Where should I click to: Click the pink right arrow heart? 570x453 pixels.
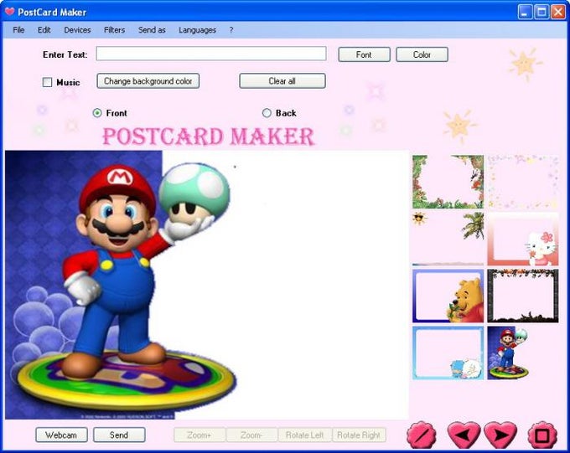500,435
